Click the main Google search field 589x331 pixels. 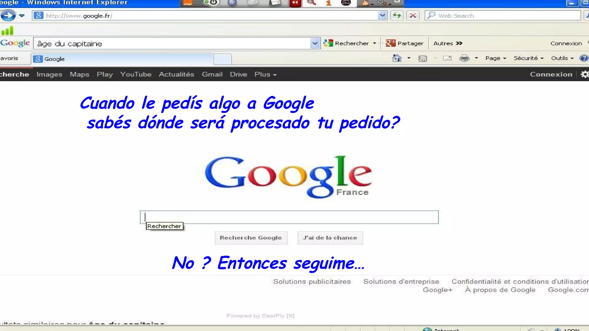[289, 217]
